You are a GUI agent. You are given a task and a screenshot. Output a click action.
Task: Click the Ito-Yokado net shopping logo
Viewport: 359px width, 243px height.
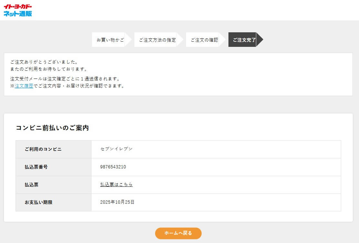(18, 10)
